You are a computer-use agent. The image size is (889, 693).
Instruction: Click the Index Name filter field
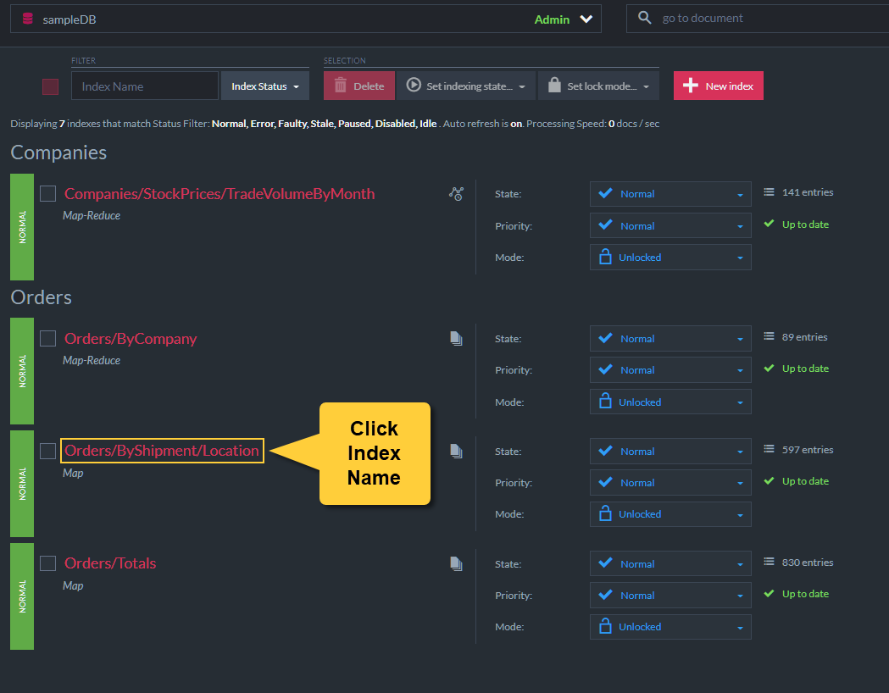(145, 86)
